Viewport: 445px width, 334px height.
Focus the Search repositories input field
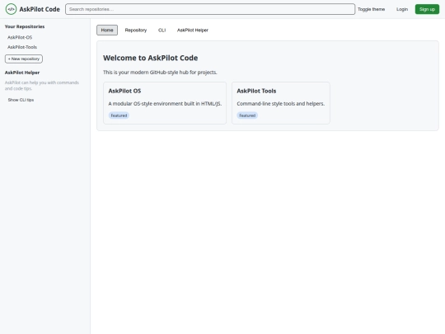coord(210,9)
